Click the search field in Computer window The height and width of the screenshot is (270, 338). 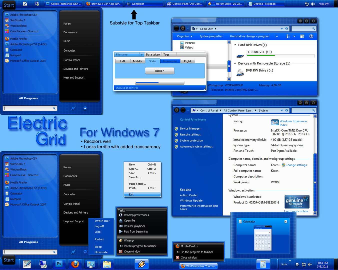click(x=304, y=29)
